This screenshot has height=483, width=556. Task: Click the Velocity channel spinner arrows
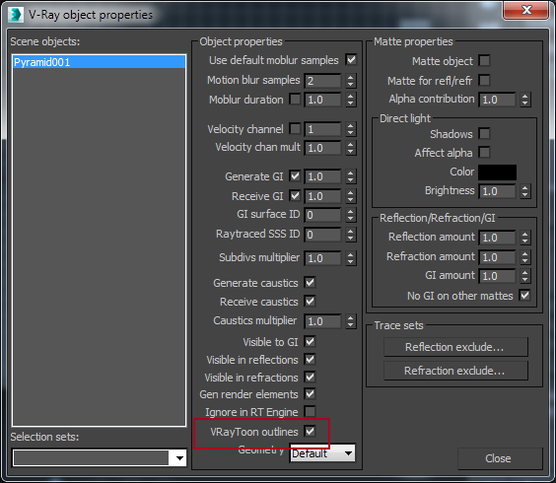pos(350,129)
